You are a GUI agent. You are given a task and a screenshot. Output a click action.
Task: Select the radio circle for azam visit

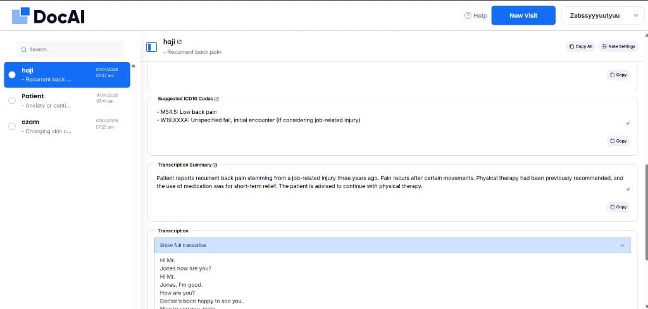12,126
